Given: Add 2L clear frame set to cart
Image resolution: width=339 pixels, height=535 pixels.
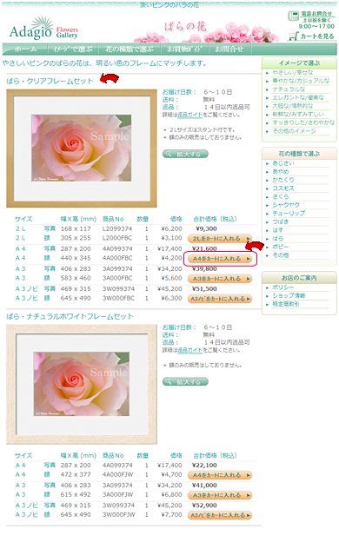Looking at the screenshot, I should click(x=220, y=239).
